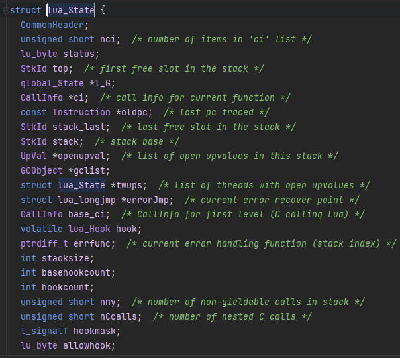Image resolution: width=400 pixels, height=358 pixels.
Task: Click the global_State type name
Action: click(x=52, y=84)
